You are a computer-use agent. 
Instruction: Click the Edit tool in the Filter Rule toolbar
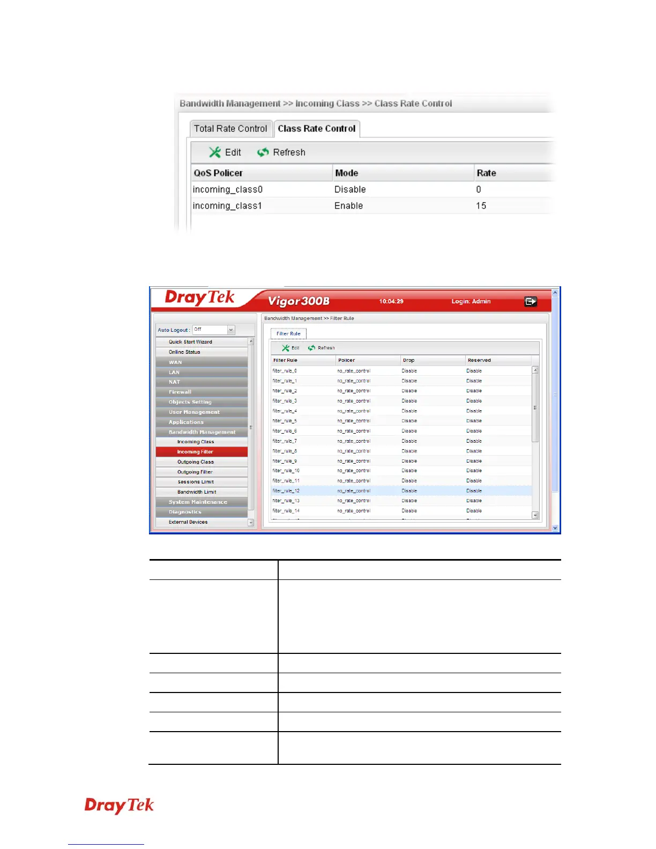[x=290, y=348]
